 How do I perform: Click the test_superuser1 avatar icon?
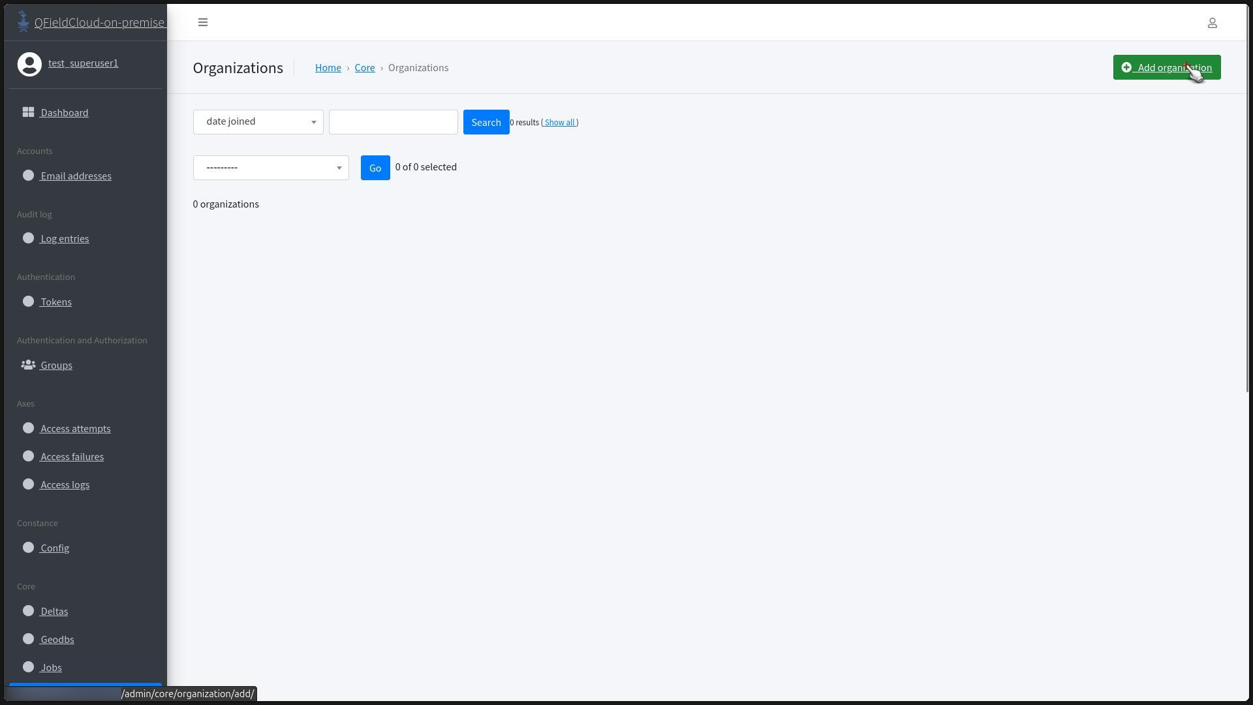tap(29, 64)
